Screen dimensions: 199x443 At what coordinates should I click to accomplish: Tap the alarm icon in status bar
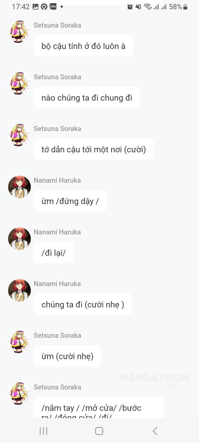point(130,7)
